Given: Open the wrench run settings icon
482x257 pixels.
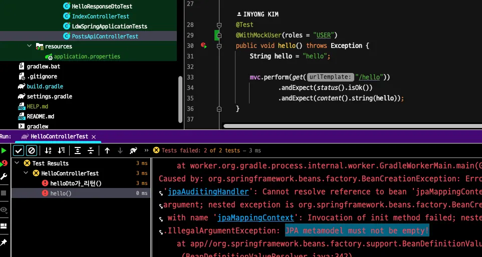Looking at the screenshot, I should 4,176.
